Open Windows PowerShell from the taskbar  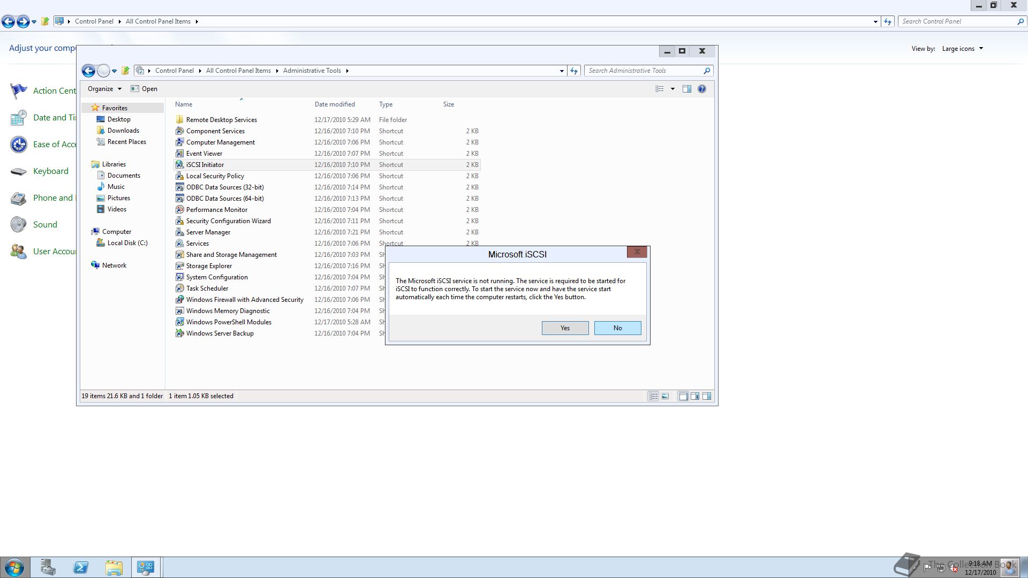pyautogui.click(x=81, y=567)
